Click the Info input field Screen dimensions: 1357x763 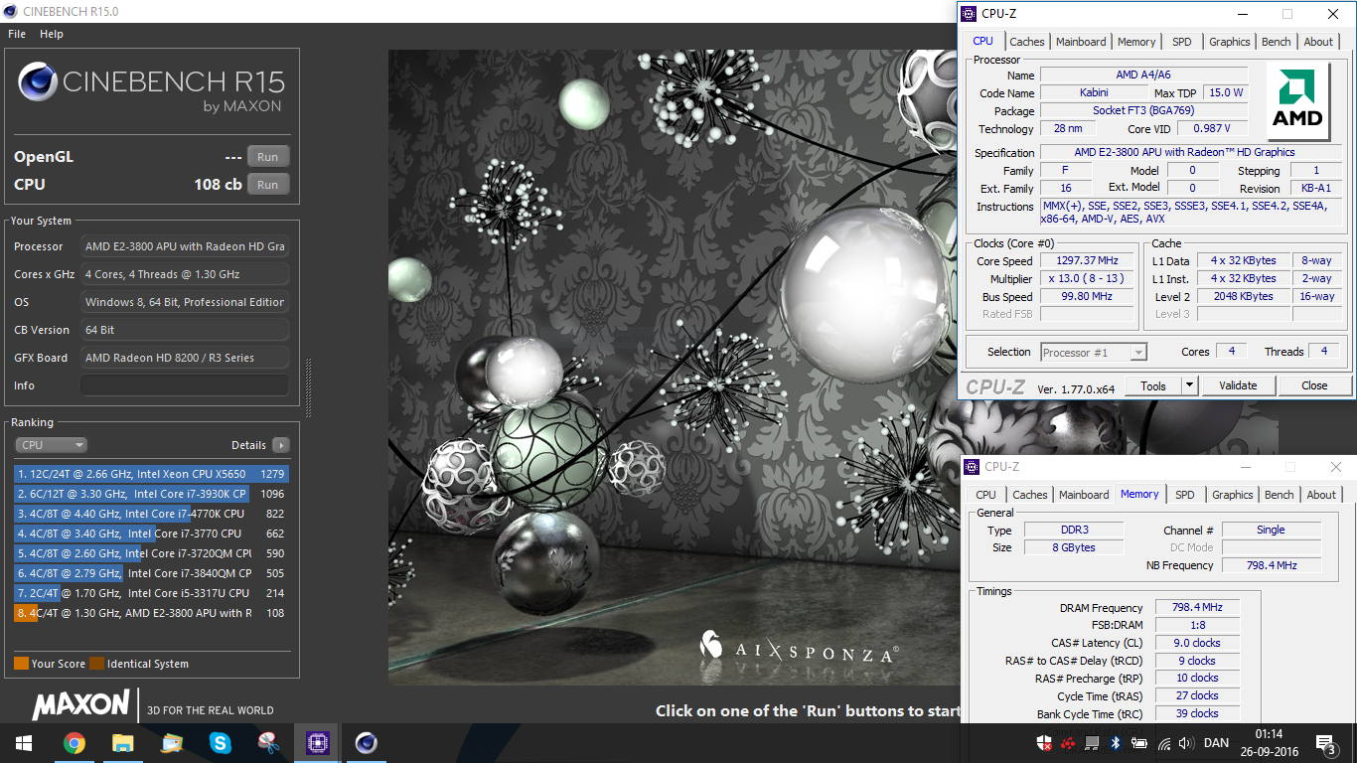pos(186,385)
